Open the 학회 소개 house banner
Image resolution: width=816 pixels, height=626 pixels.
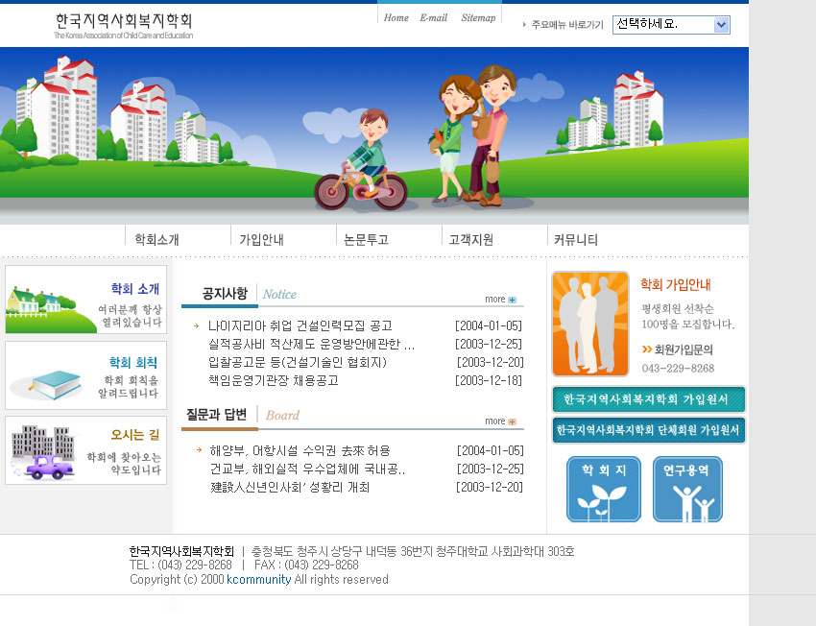(x=85, y=300)
